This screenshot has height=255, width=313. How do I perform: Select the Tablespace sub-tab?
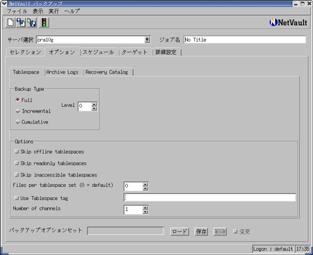tap(26, 72)
